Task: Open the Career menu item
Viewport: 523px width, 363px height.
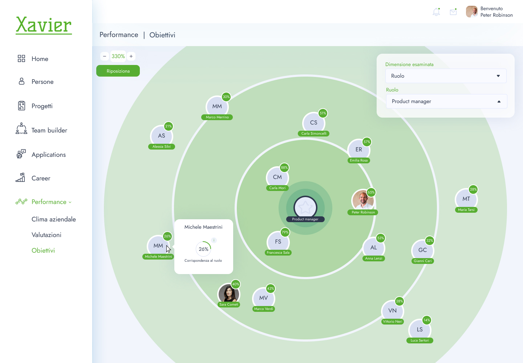Action: pos(41,178)
